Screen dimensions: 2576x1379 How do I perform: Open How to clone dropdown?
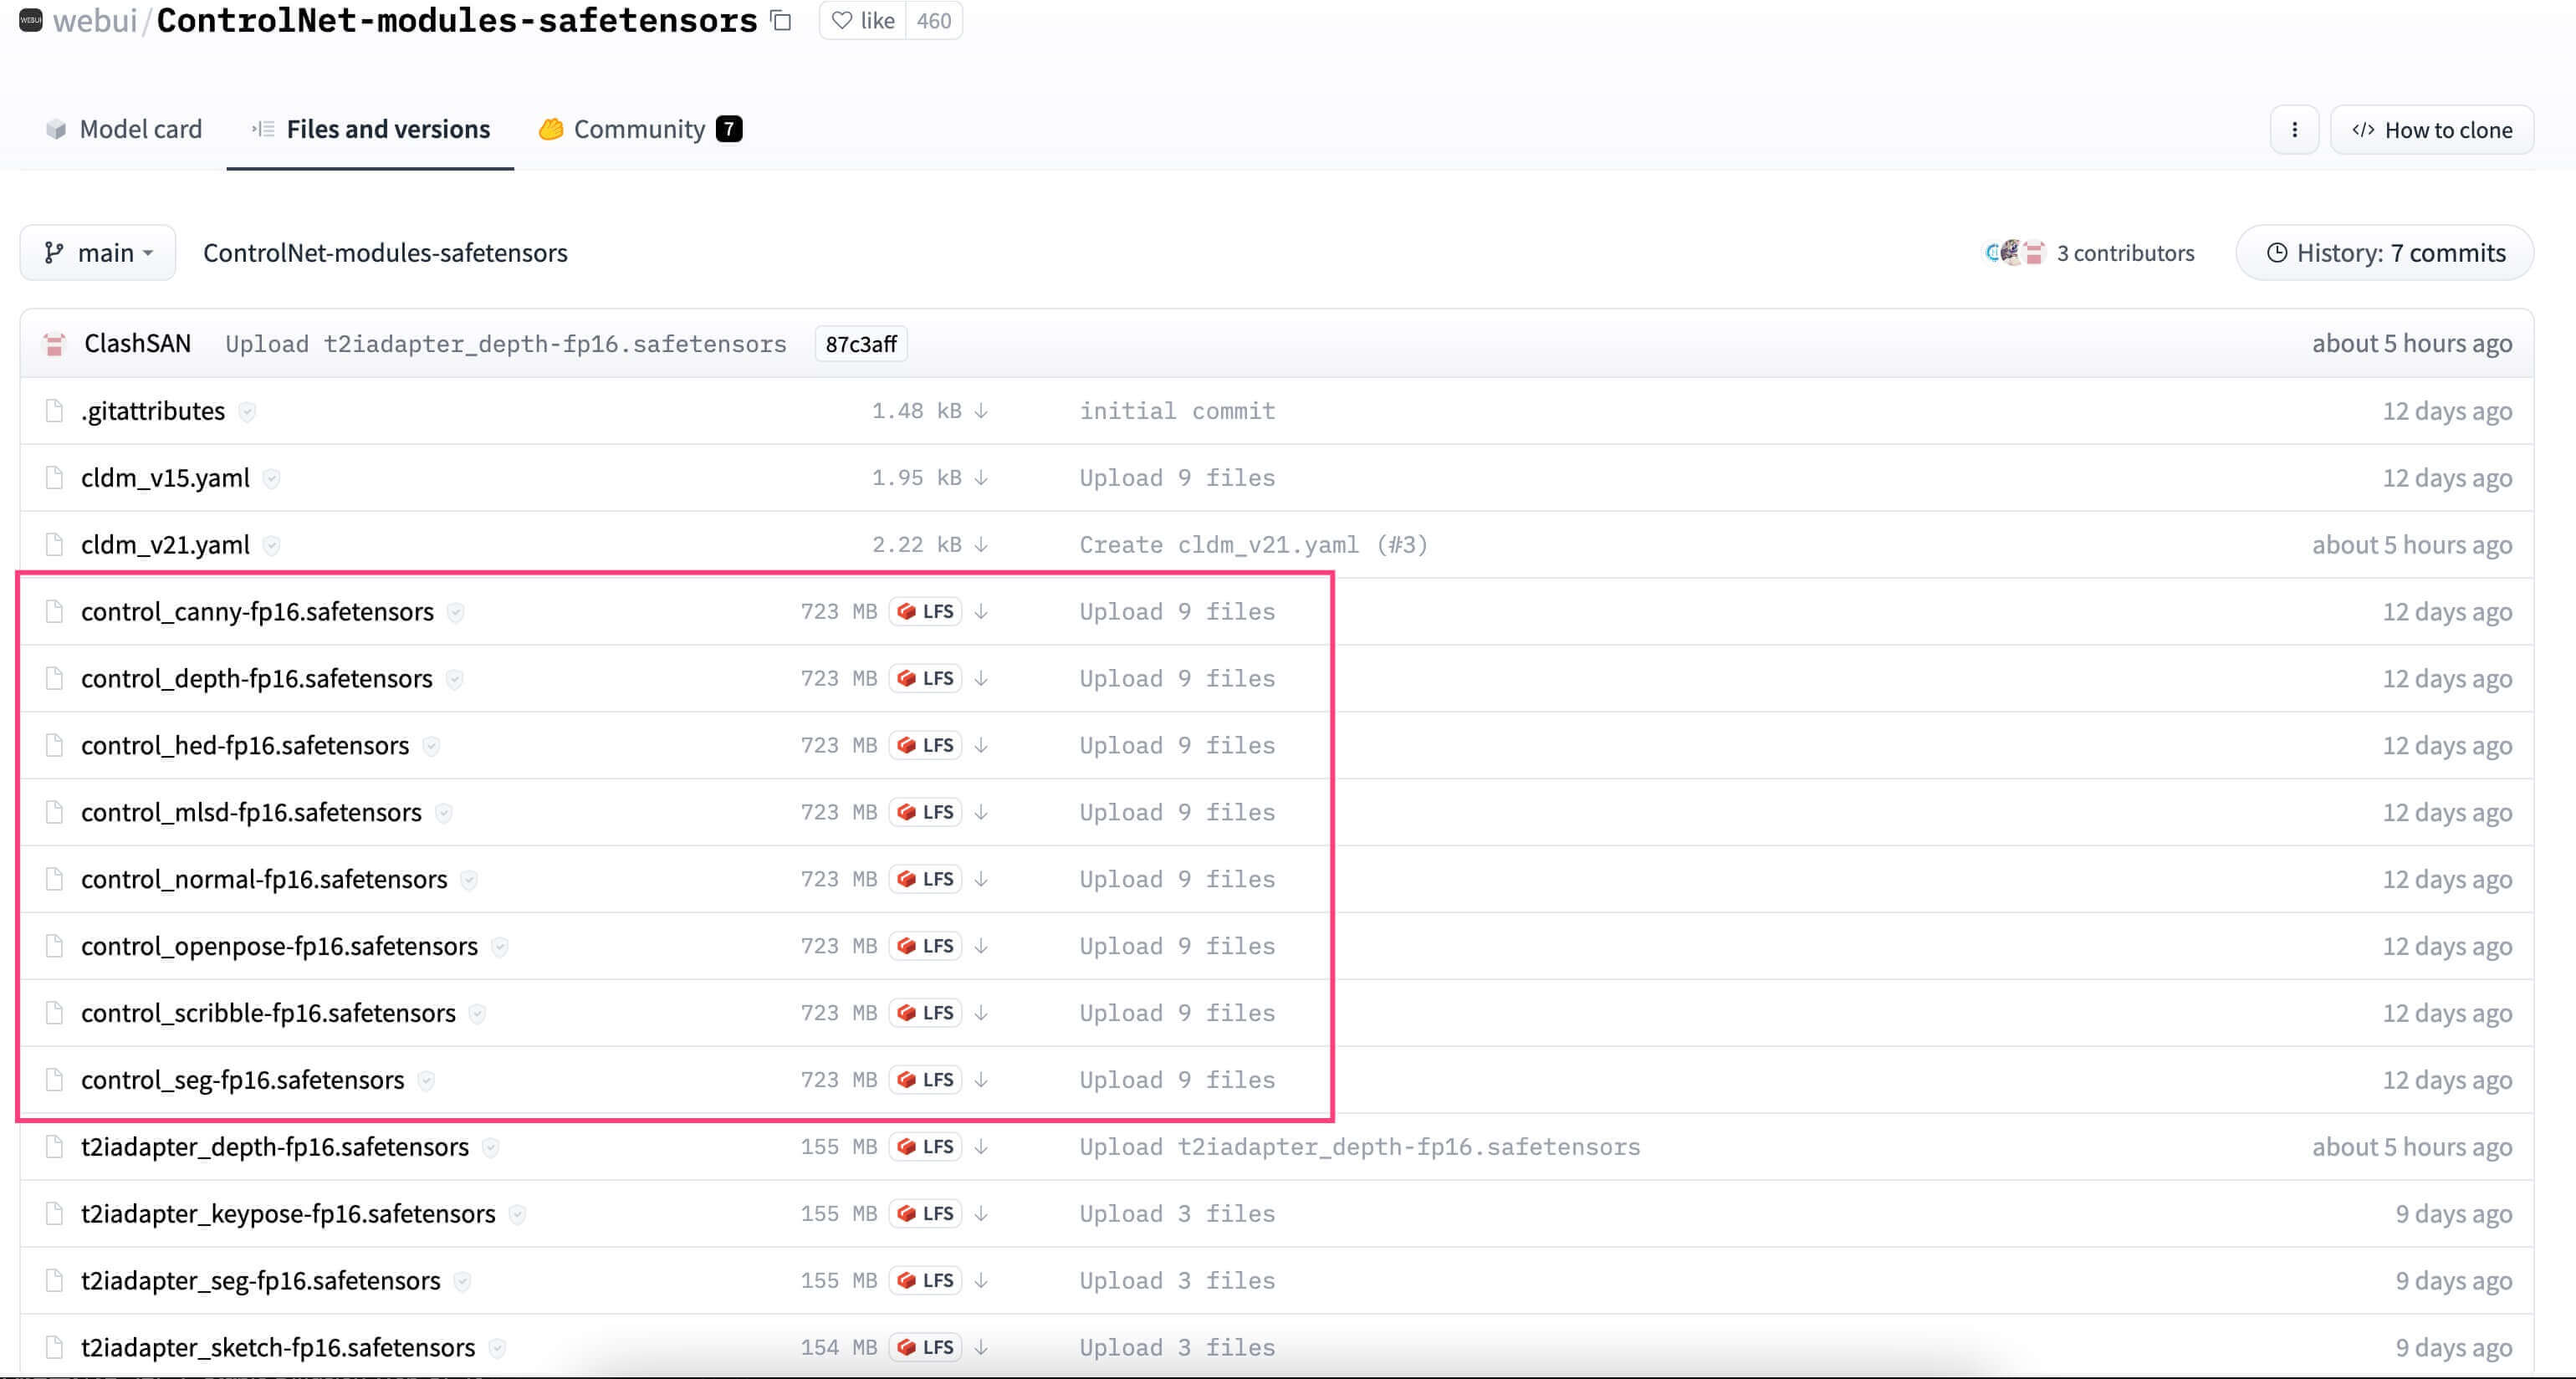pos(2431,130)
